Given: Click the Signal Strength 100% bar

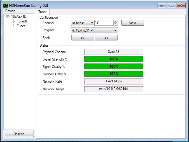Looking at the screenshot, I should pos(114,59).
